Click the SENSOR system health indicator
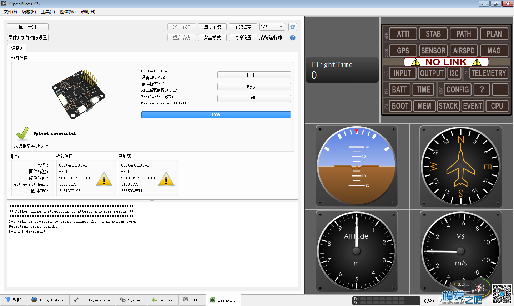Image resolution: width=514 pixels, height=306 pixels. (433, 51)
